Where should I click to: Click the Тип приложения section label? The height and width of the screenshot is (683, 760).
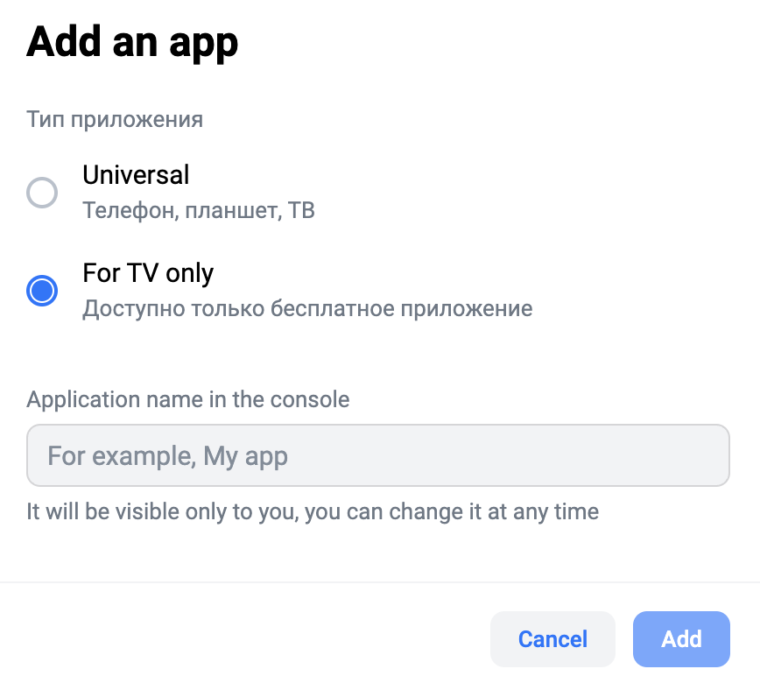pyautogui.click(x=115, y=119)
